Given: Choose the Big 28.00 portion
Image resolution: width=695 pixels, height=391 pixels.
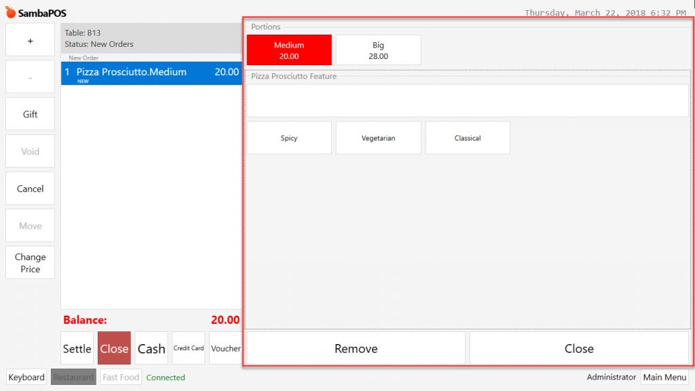Looking at the screenshot, I should (x=378, y=50).
